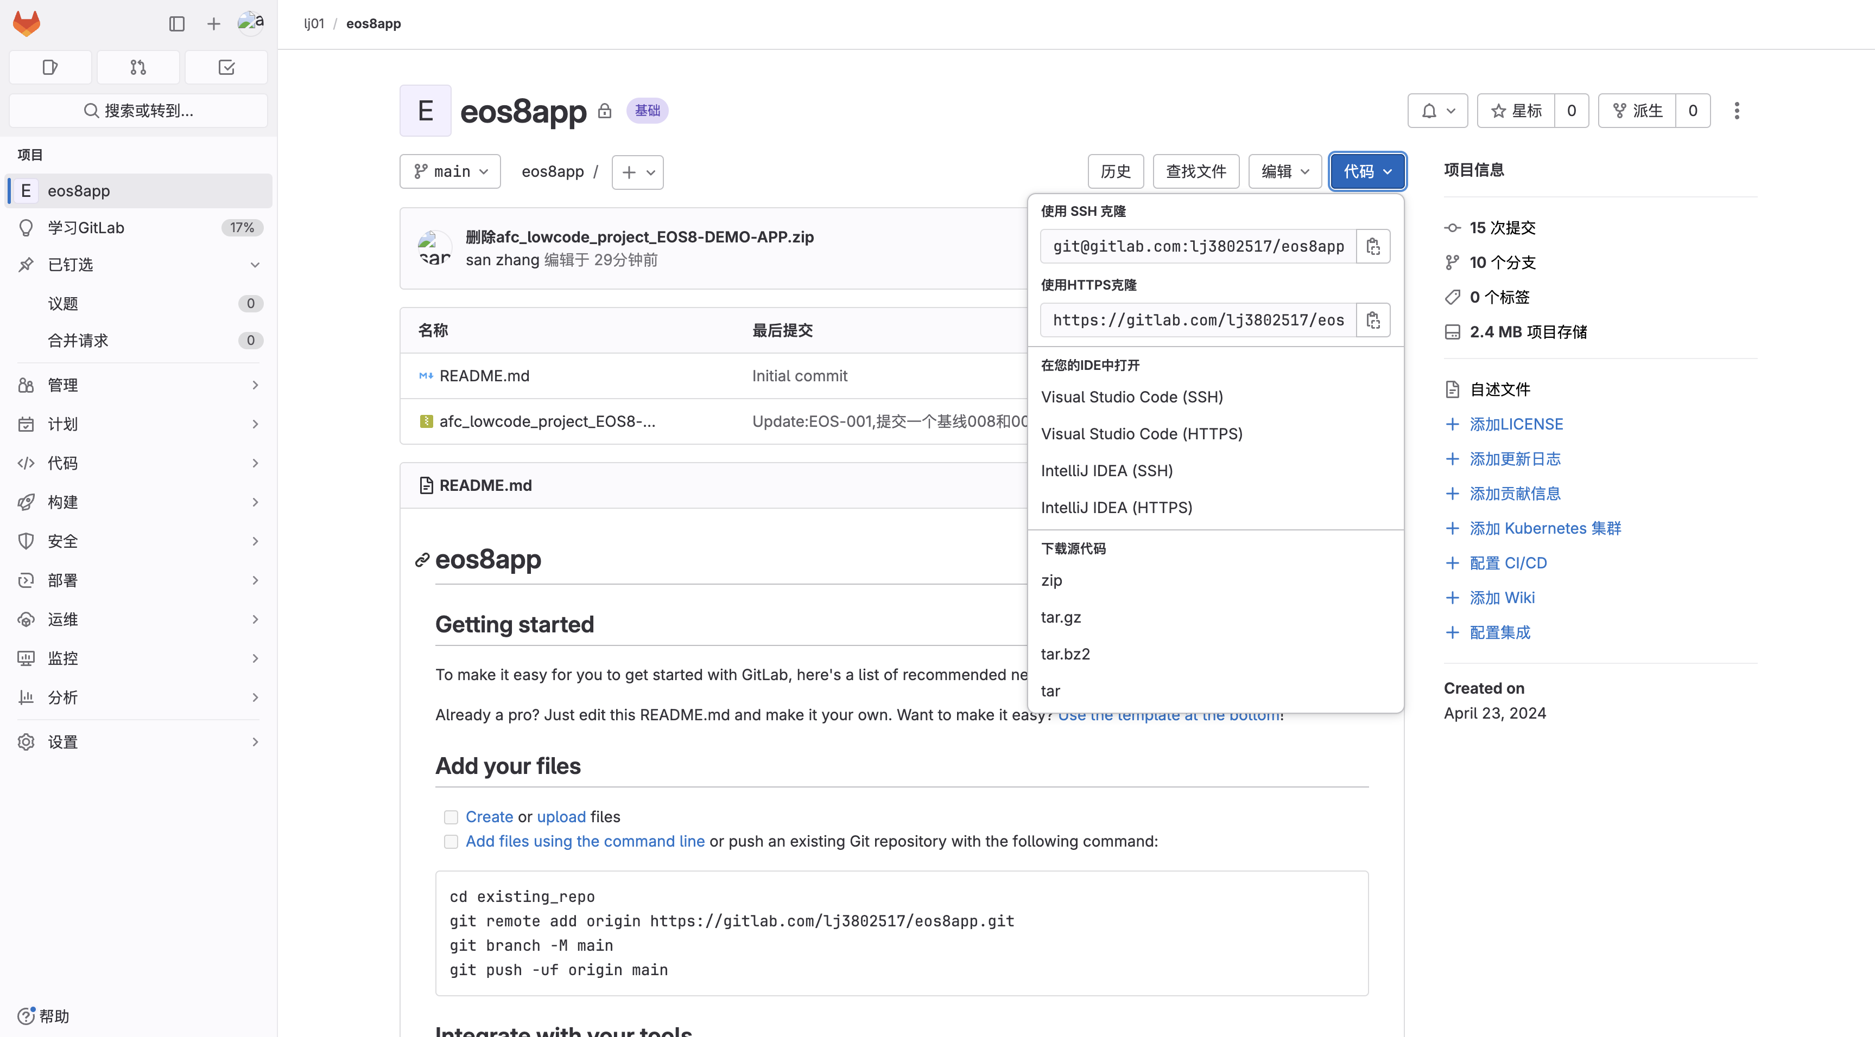Open the create new item plus icon

click(x=213, y=23)
